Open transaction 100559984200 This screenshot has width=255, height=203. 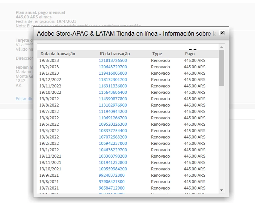(x=113, y=169)
